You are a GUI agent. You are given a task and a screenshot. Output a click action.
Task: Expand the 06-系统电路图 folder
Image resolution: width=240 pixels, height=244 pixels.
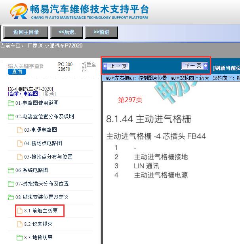[32, 170]
